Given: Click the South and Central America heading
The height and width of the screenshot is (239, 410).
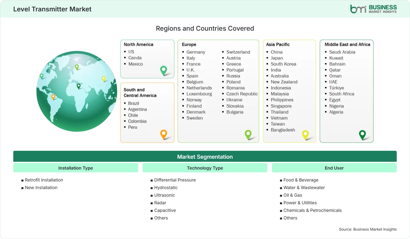Looking at the screenshot, I should click(x=140, y=93).
